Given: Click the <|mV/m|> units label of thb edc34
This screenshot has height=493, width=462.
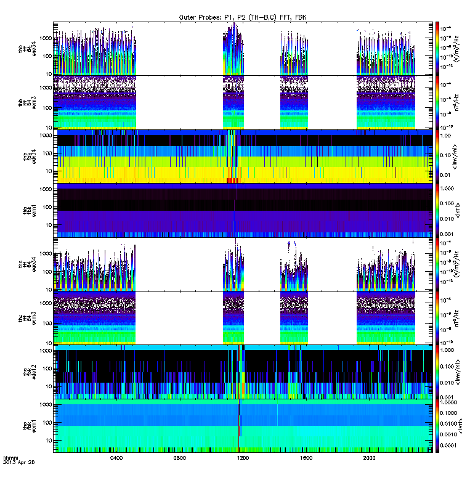Looking at the screenshot, I should coord(455,157).
